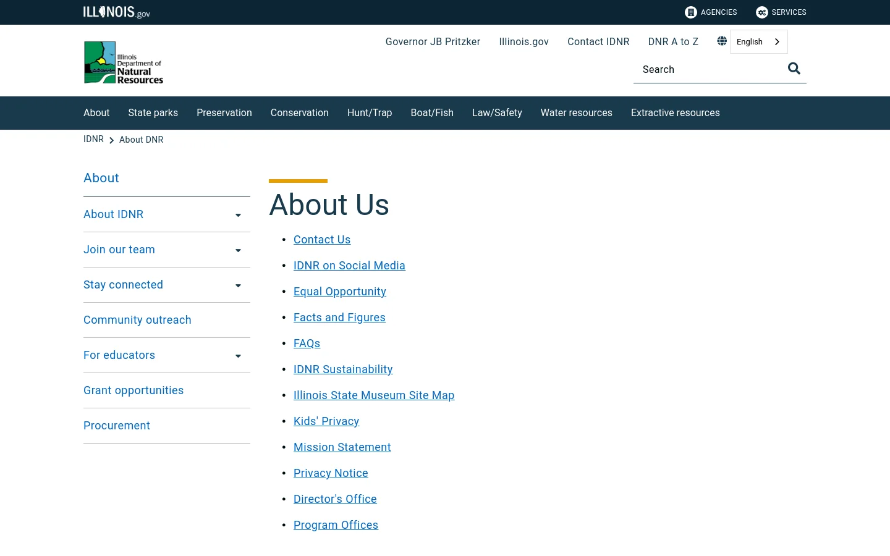
Task: Click the About DNR breadcrumb
Action: pyautogui.click(x=142, y=140)
